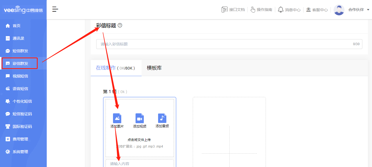Click the 接口文档 document icon
The height and width of the screenshot is (167, 372).
(224, 9)
